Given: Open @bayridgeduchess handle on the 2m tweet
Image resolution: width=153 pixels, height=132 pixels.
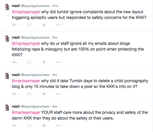Looking at the screenshot, I should [x=35, y=38].
